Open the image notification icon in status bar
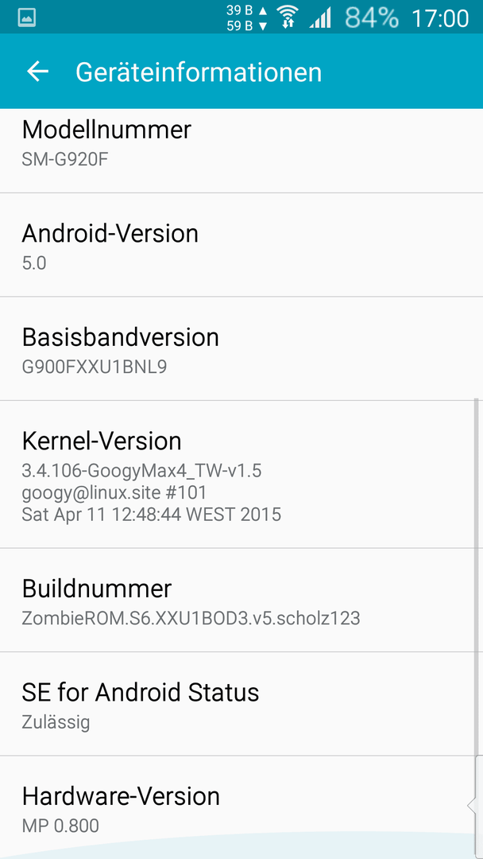 pyautogui.click(x=27, y=18)
